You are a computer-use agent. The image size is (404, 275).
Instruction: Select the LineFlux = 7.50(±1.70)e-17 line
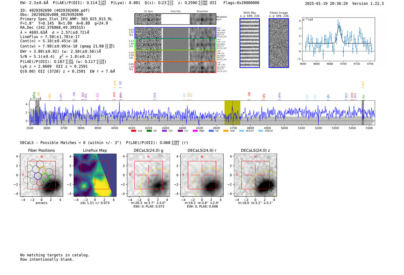50,37
